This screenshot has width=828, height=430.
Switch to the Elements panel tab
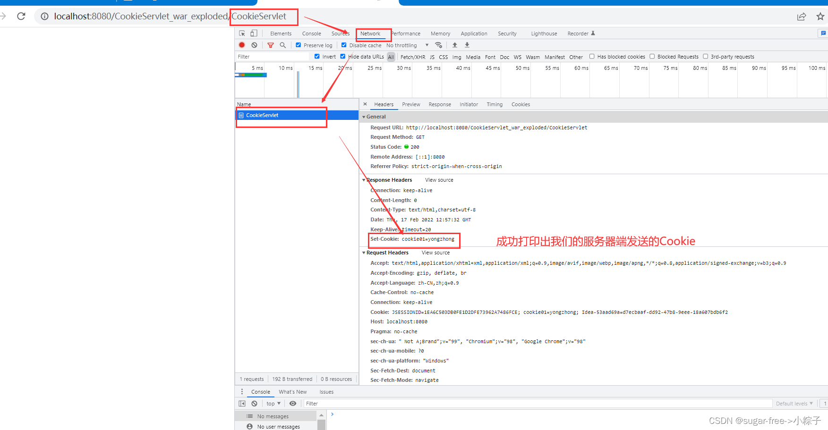click(x=281, y=34)
